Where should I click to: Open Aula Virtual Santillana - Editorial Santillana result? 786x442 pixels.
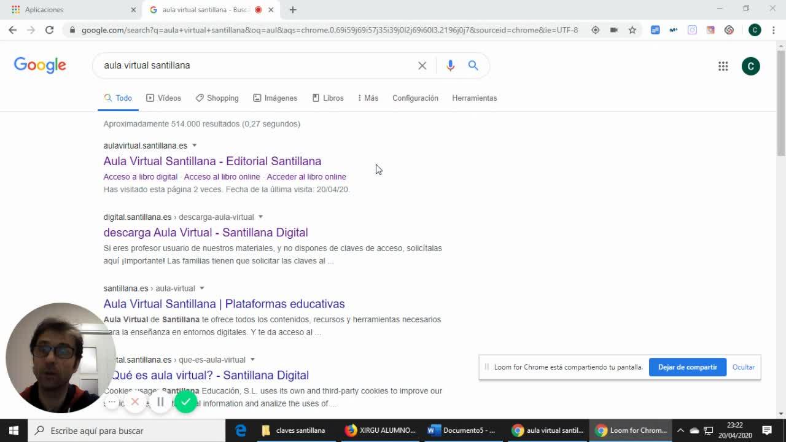(x=212, y=161)
